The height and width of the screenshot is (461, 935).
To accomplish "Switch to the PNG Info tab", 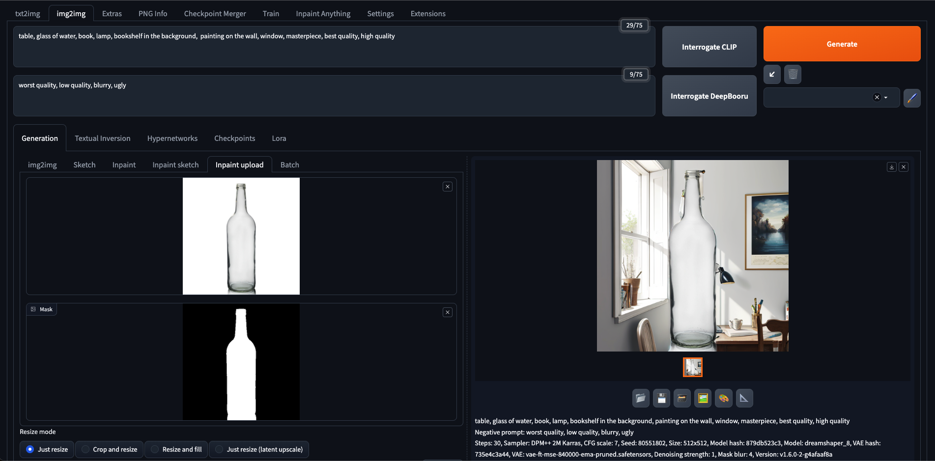I will tap(152, 13).
